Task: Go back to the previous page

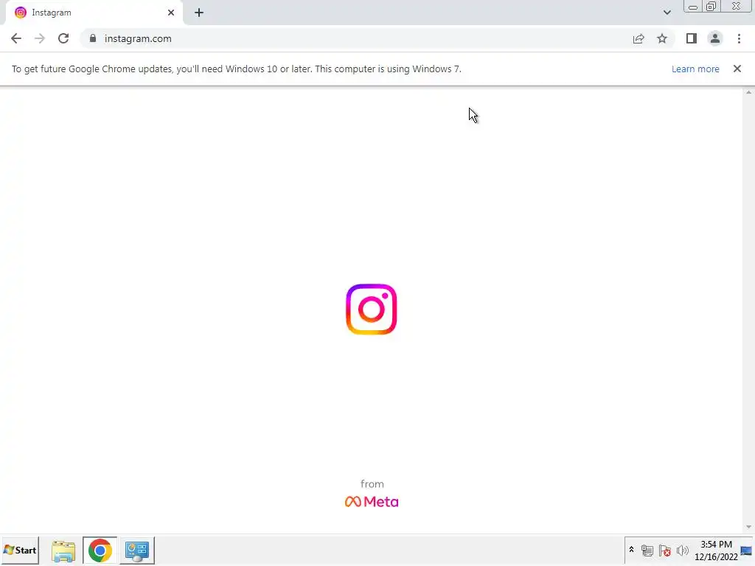Action: coord(16,38)
